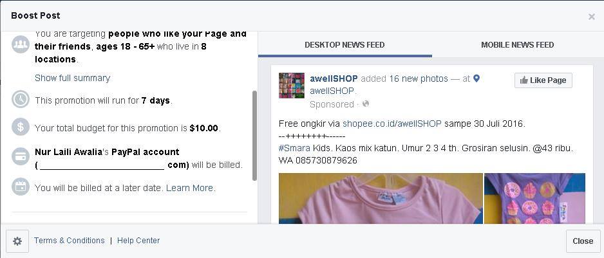This screenshot has height=258, width=604.
Task: Click the Close button
Action: click(583, 241)
